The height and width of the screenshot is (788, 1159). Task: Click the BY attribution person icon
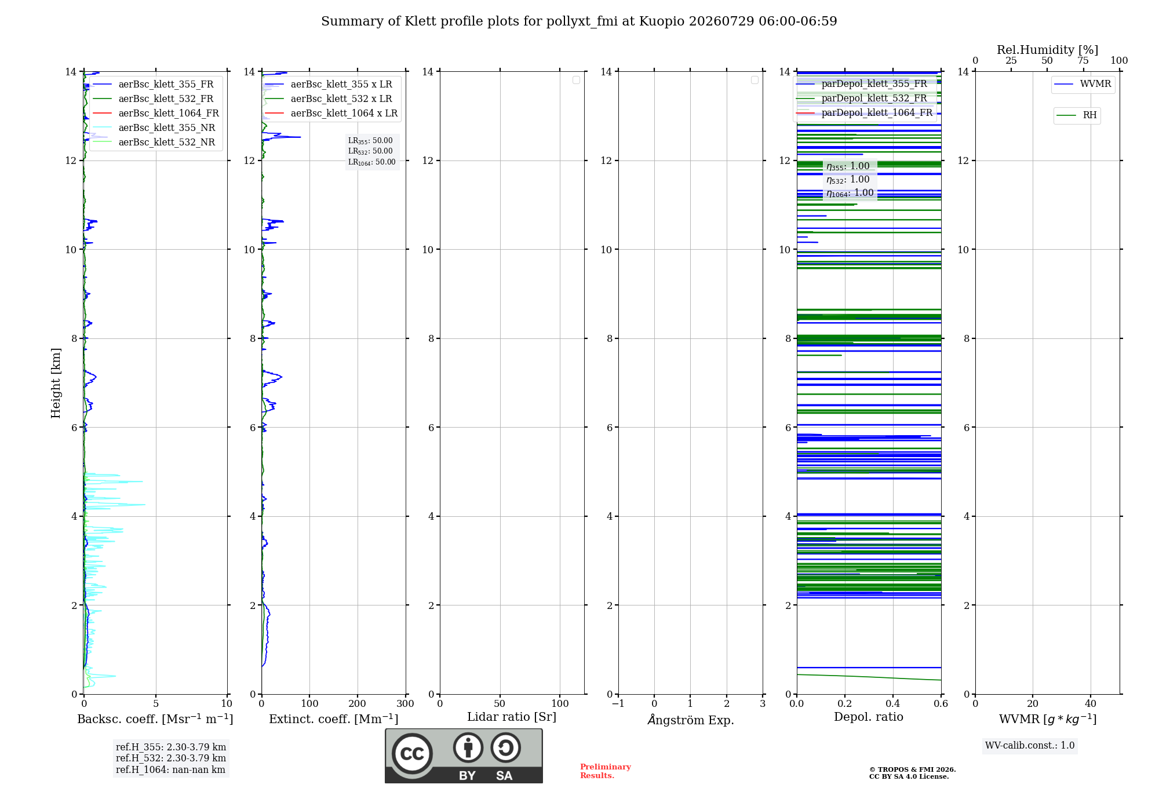(x=468, y=747)
